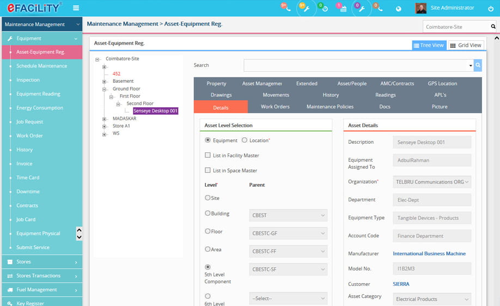Open the Organization dropdown

tap(431, 182)
